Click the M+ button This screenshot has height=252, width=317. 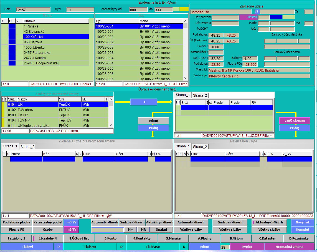tap(130, 230)
